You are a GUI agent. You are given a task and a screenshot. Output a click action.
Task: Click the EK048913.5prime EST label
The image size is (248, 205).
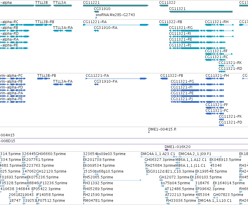coord(225,160)
